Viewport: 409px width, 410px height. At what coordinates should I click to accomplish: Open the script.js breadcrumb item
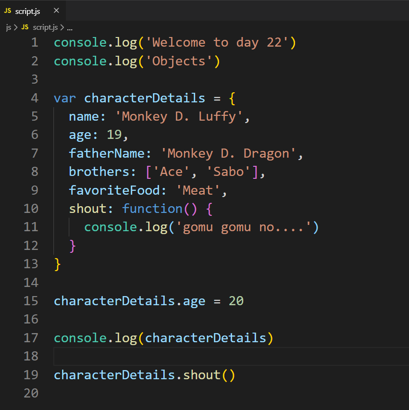pos(45,27)
